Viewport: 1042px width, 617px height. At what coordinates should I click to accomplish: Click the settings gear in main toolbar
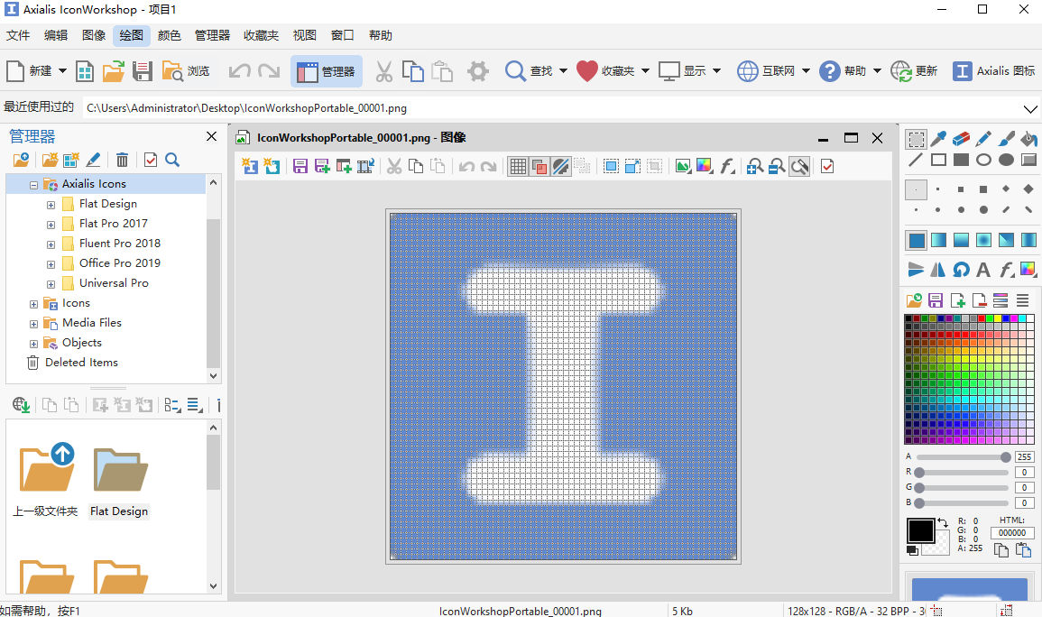click(477, 71)
